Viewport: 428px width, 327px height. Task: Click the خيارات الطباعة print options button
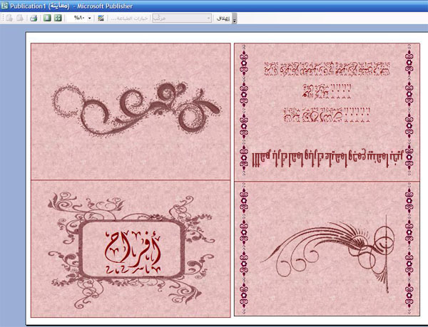coord(129,17)
